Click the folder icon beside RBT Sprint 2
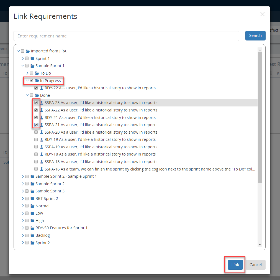This screenshot has height=280, width=280. point(32,198)
